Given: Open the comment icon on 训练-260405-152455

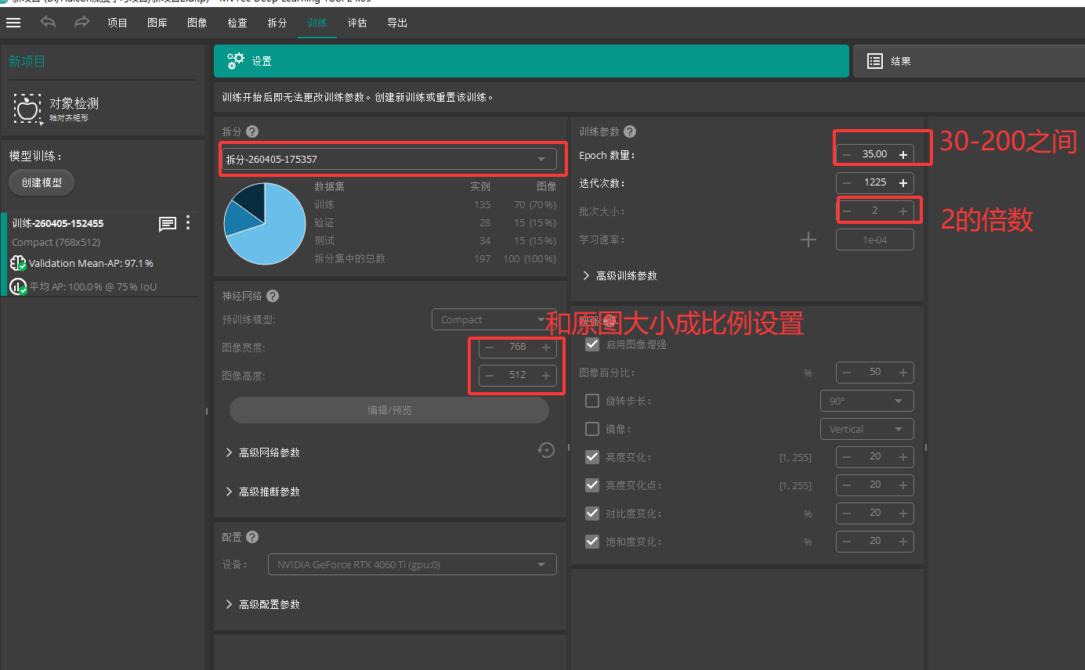Looking at the screenshot, I should pyautogui.click(x=167, y=224).
